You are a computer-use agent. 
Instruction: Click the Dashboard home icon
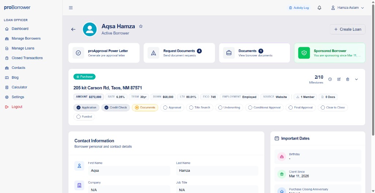7,29
